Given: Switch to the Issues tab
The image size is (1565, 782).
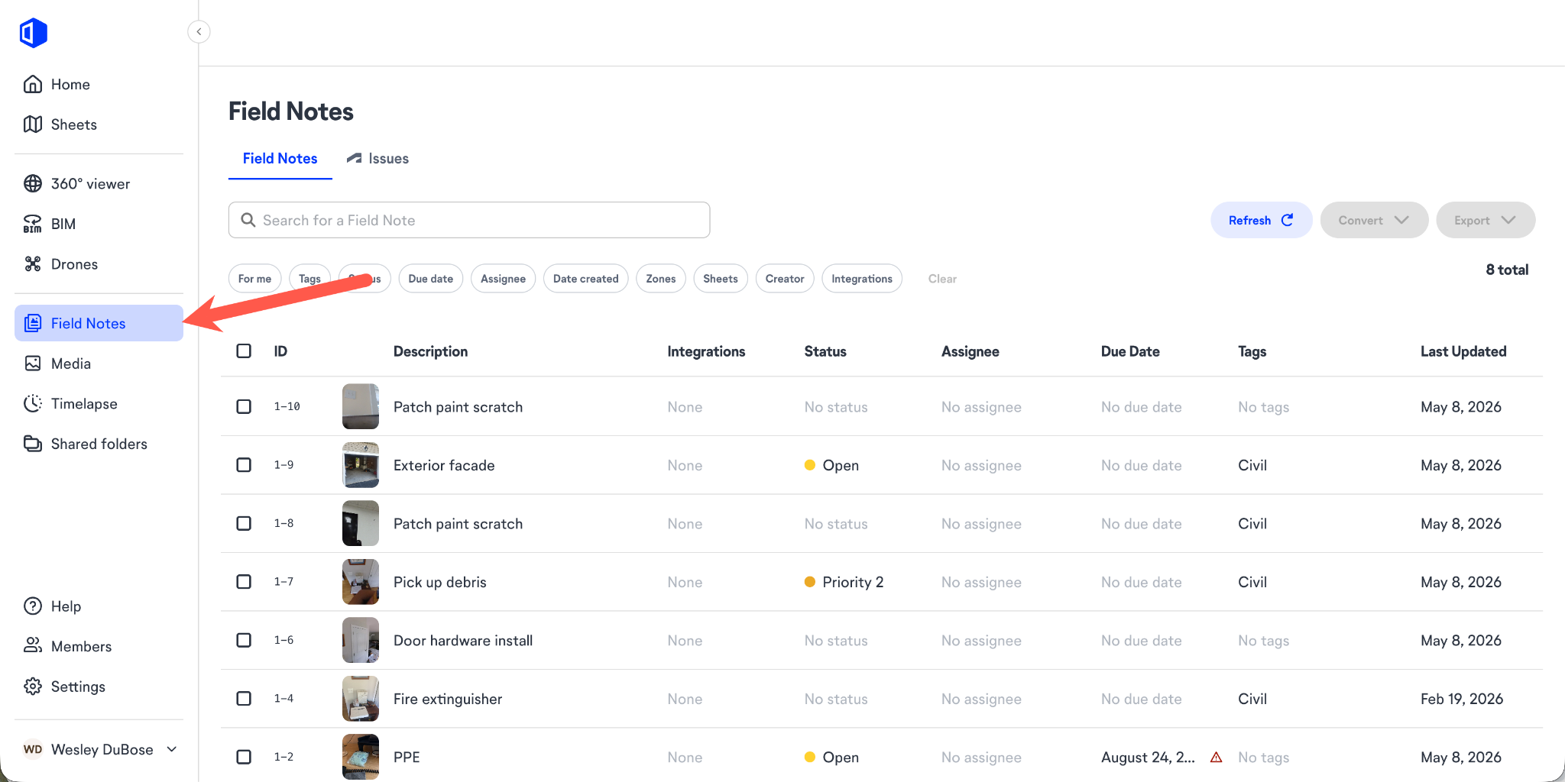Looking at the screenshot, I should (378, 158).
